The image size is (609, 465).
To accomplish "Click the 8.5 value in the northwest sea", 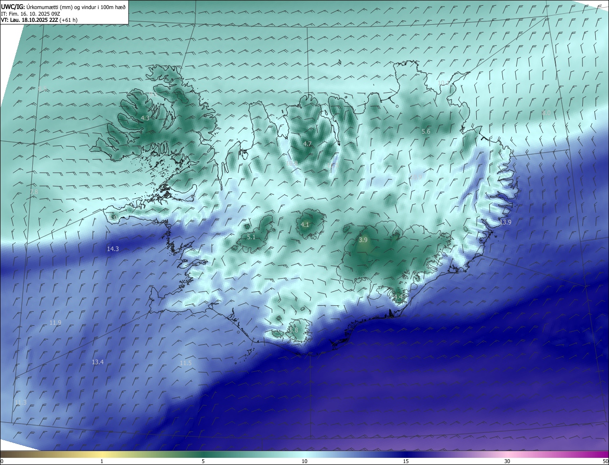I will [x=43, y=89].
